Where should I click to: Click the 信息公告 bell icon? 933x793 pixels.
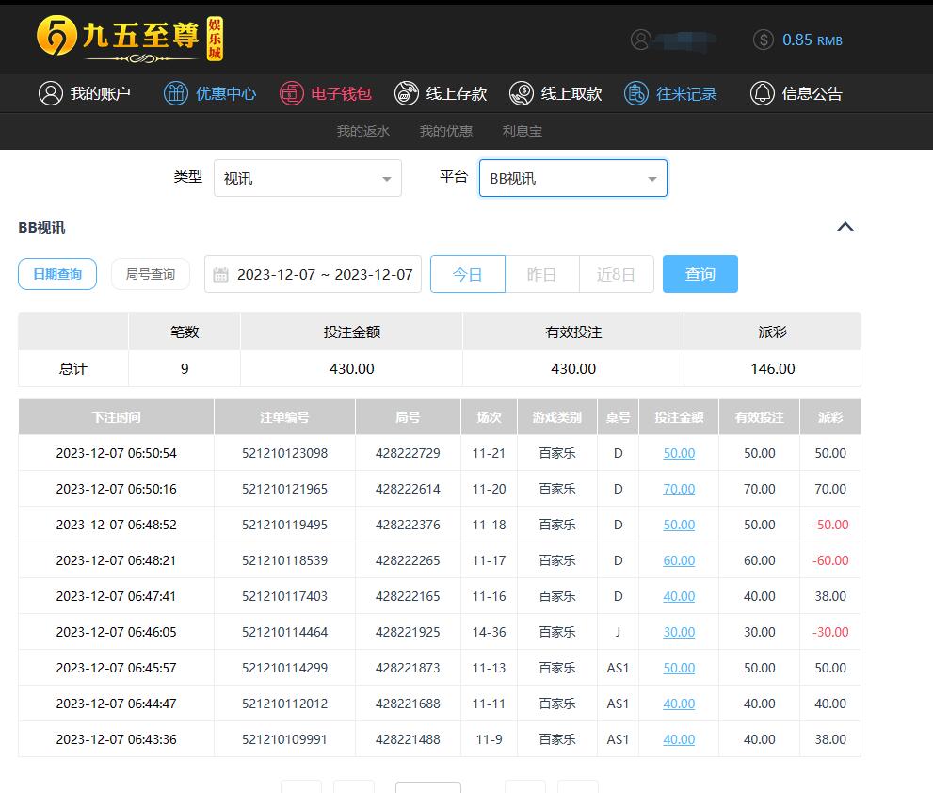(763, 93)
